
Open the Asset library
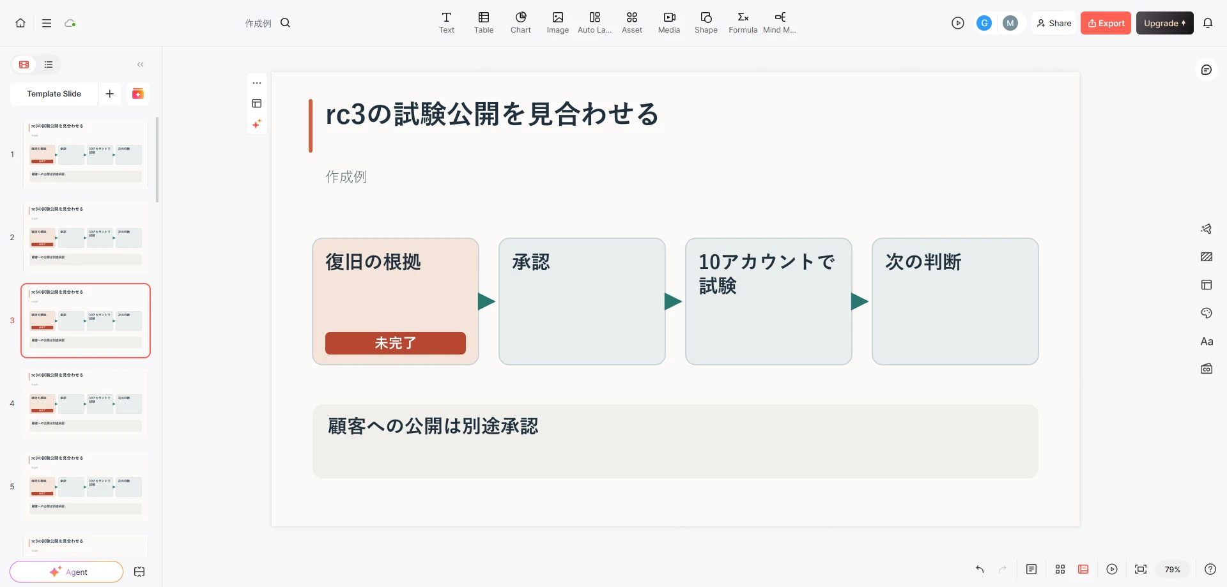(x=632, y=23)
